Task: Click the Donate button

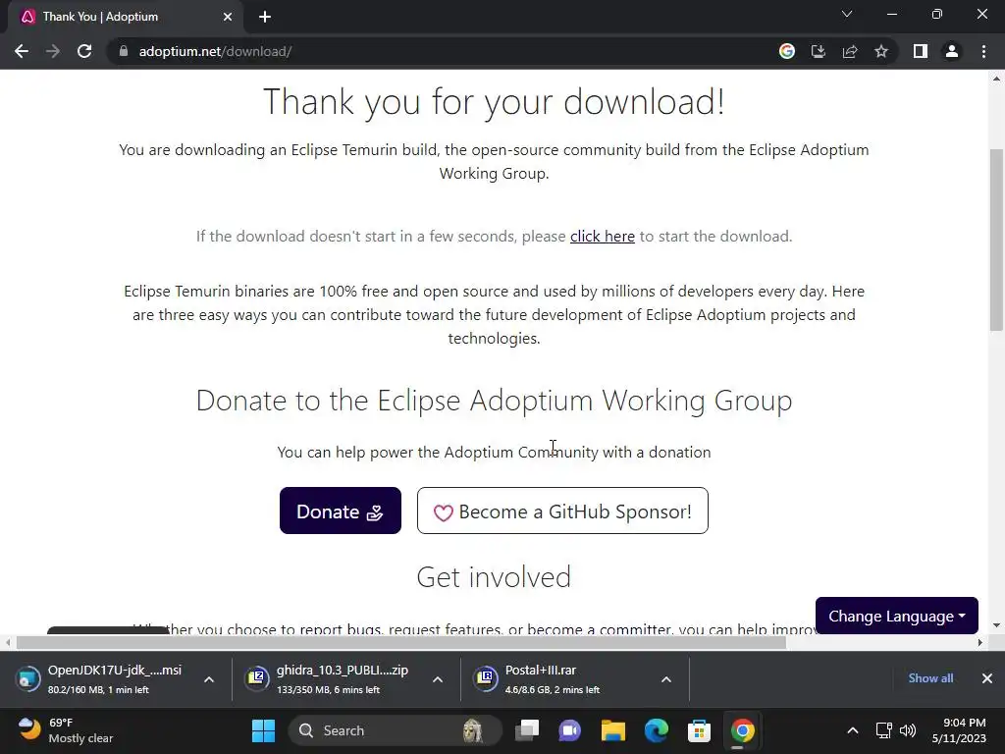Action: point(341,511)
